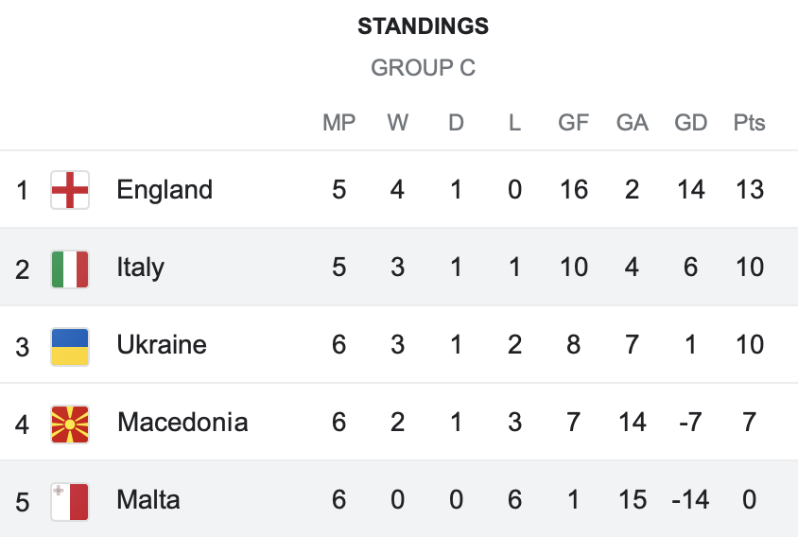Click the Malta flag icon
The width and height of the screenshot is (798, 554).
pyautogui.click(x=70, y=500)
